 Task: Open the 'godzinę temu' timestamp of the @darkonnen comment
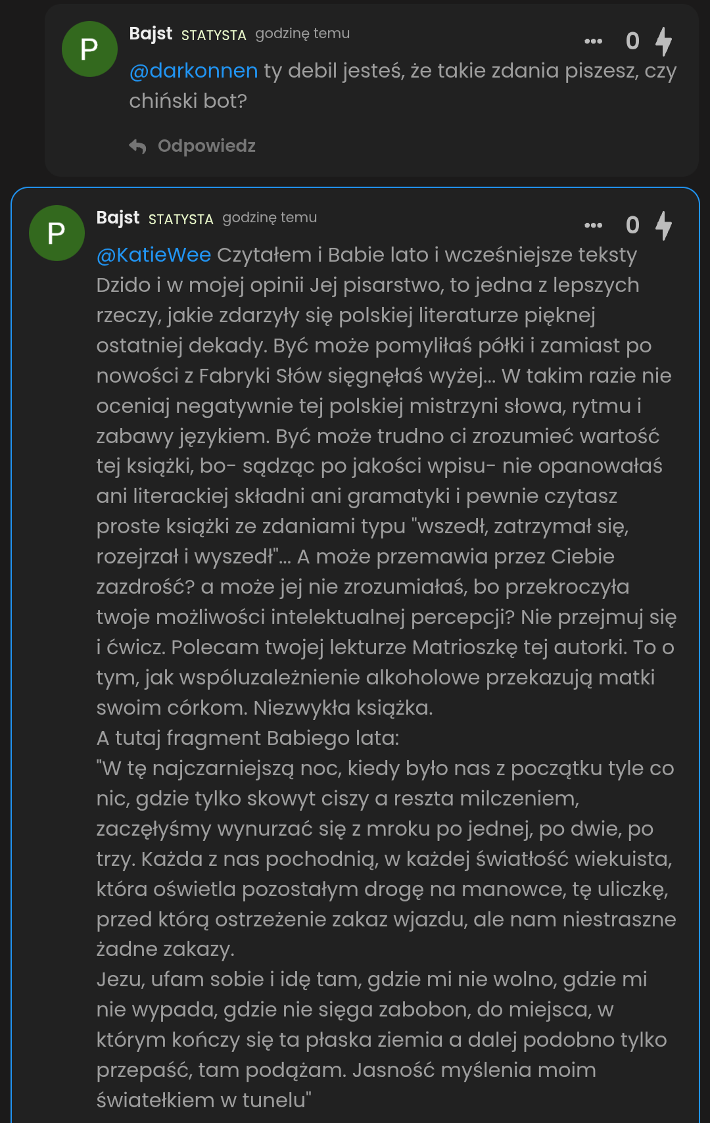[x=302, y=34]
